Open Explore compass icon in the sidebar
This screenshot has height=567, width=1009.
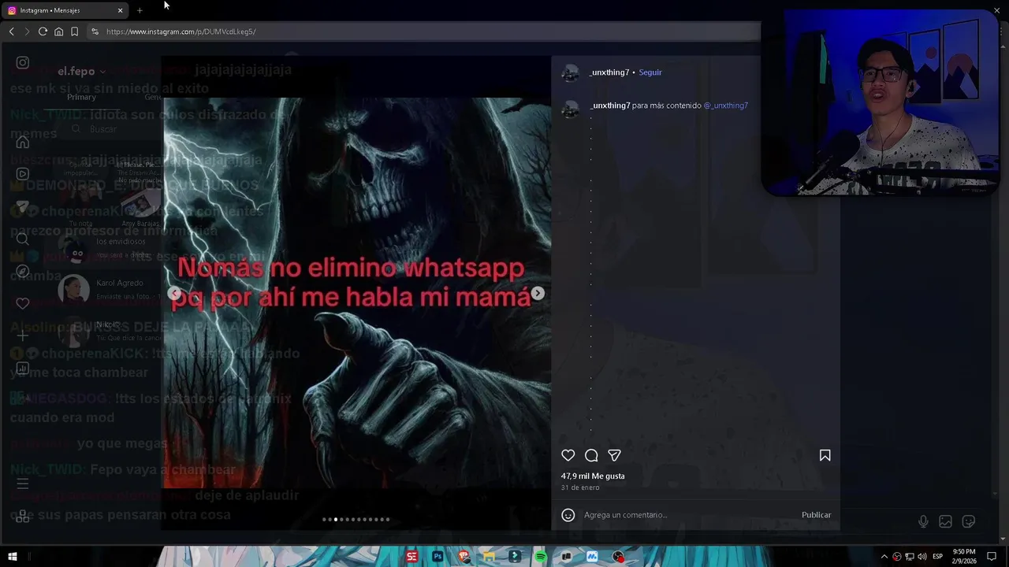pos(23,271)
